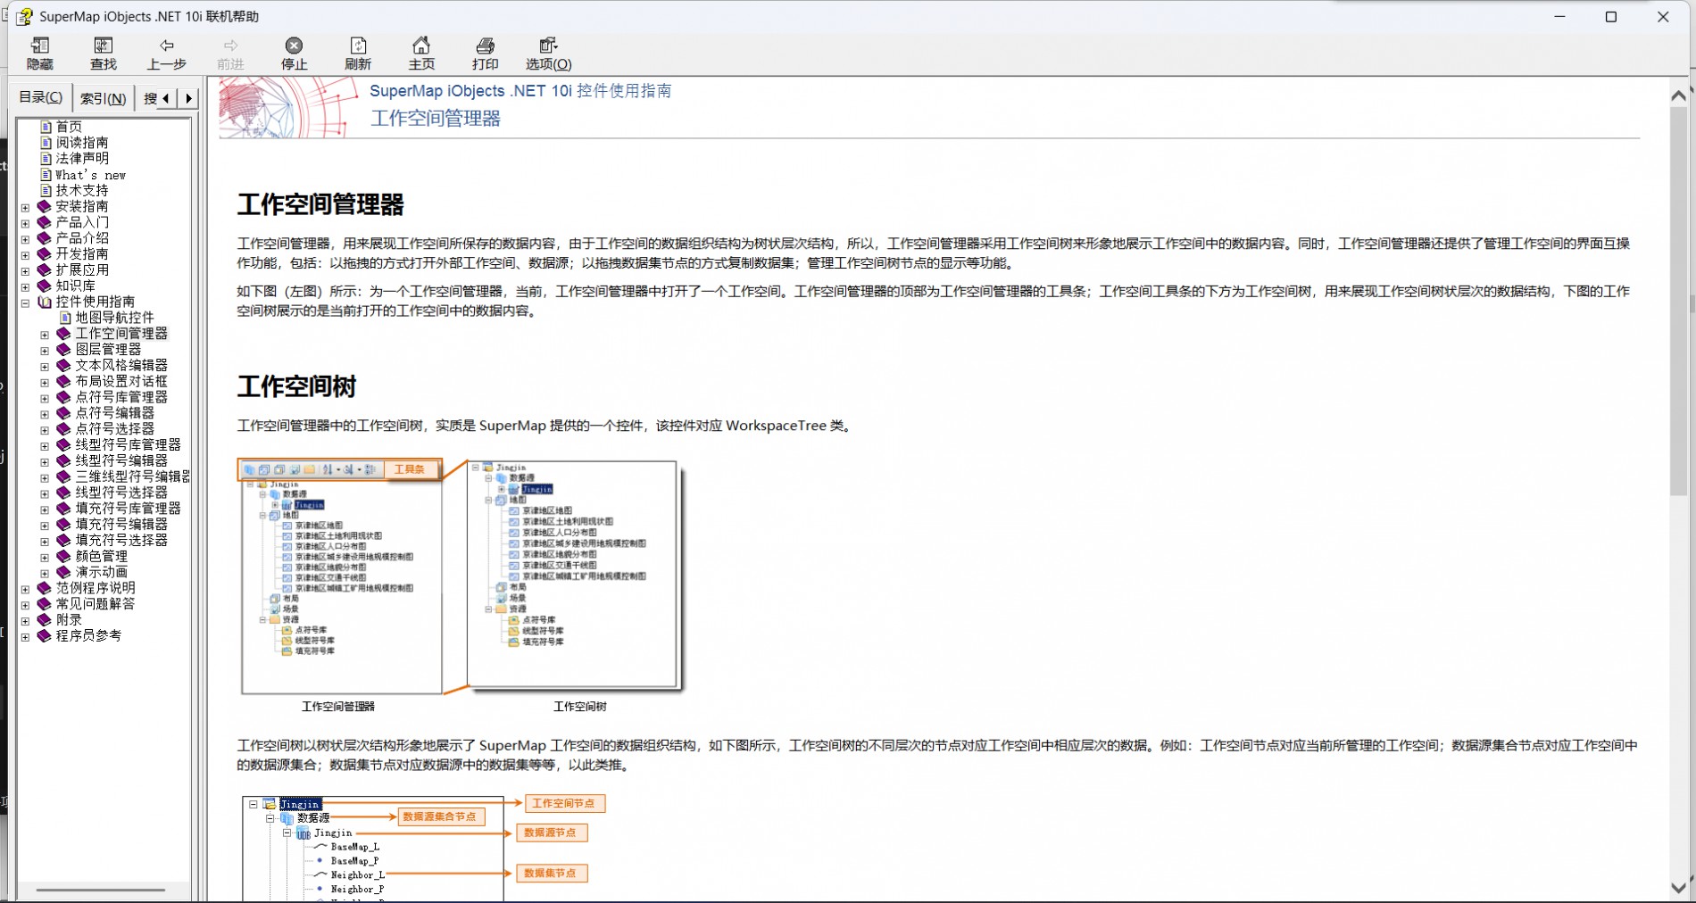Click the content pane scroll-up arrow
This screenshot has height=903, width=1696.
pos(1678,95)
